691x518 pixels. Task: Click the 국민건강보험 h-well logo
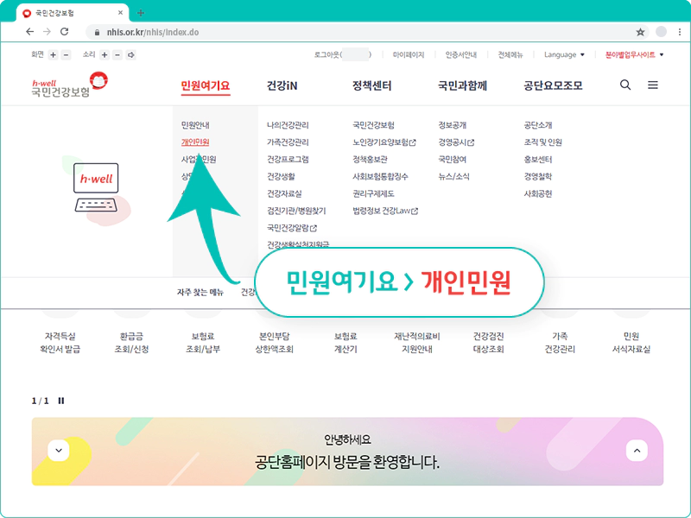tap(69, 84)
